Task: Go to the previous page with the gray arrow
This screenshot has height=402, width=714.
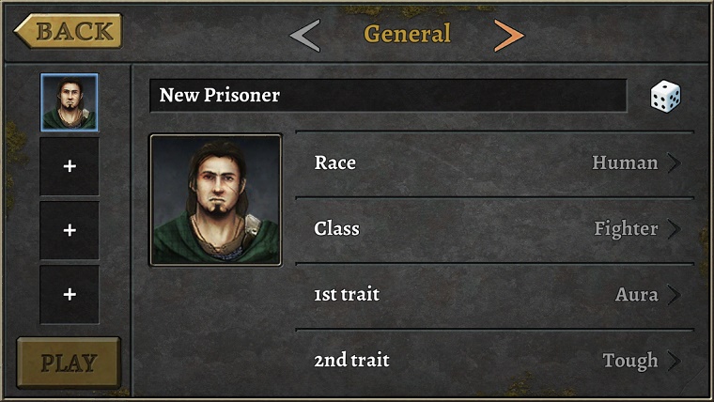Action: coord(305,36)
